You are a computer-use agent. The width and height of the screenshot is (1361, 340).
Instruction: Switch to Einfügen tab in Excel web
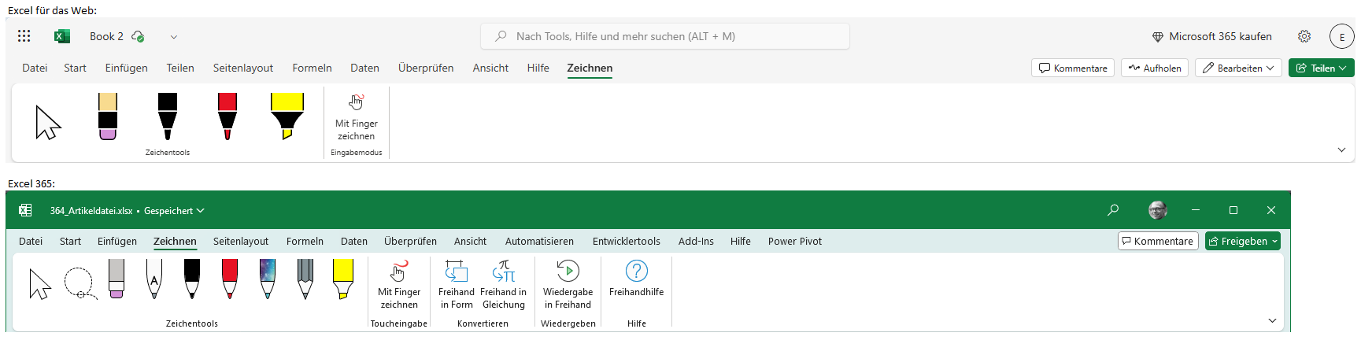click(127, 68)
